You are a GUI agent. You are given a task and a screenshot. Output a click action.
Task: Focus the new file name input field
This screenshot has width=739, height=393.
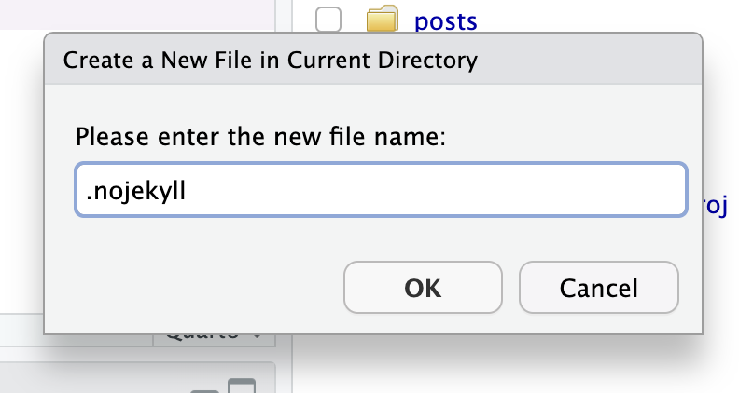click(381, 190)
